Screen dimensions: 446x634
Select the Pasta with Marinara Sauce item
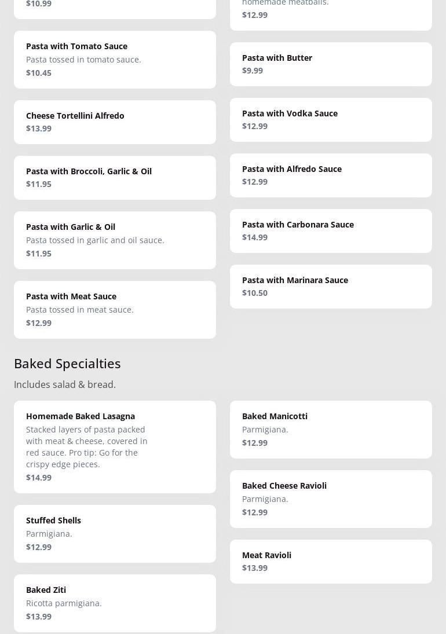(x=331, y=287)
